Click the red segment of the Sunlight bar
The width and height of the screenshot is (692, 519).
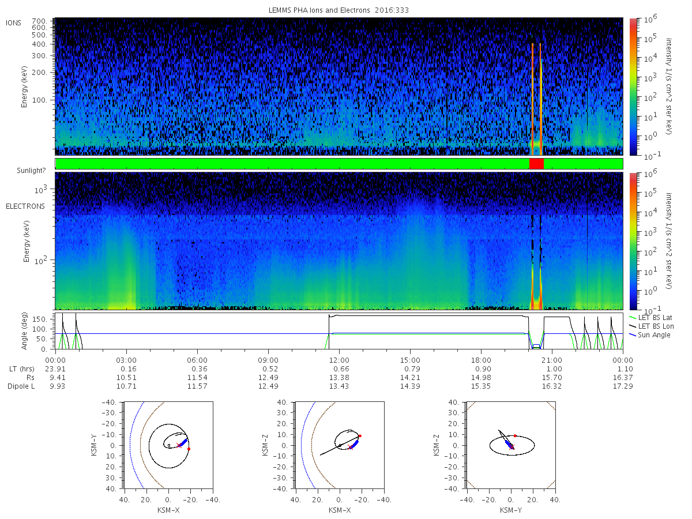coord(536,164)
